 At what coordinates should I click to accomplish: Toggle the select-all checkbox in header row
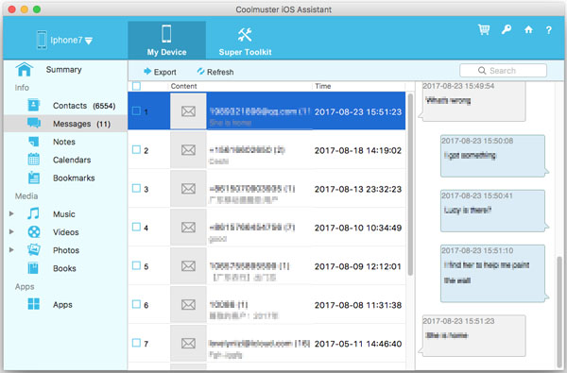[136, 86]
